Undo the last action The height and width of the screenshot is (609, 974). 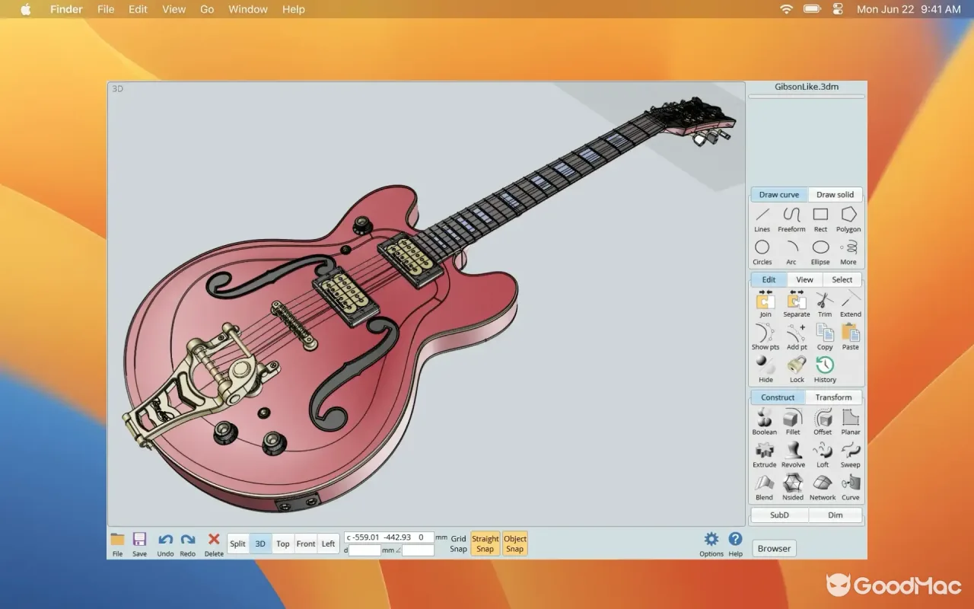click(x=165, y=544)
